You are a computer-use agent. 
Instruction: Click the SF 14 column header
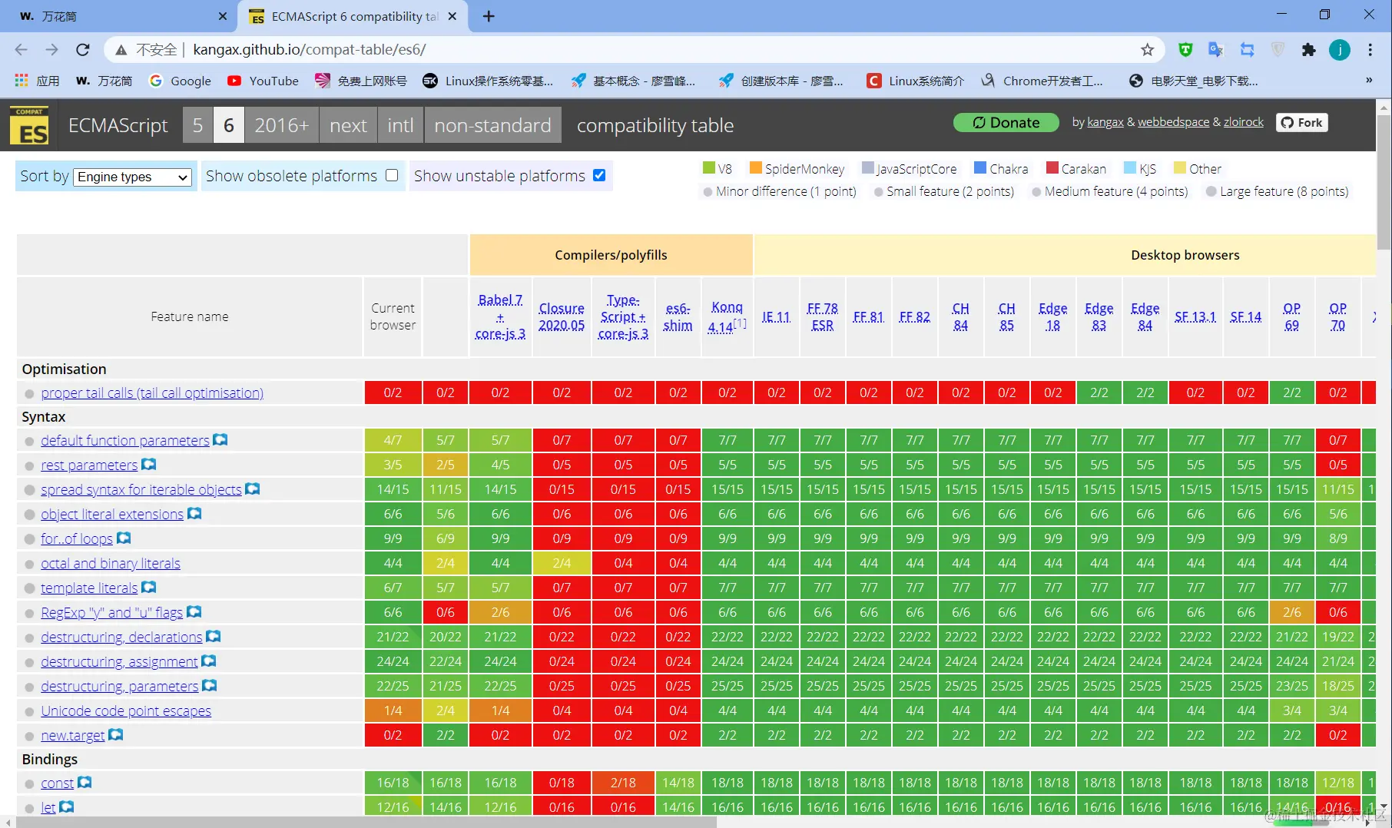click(1245, 316)
